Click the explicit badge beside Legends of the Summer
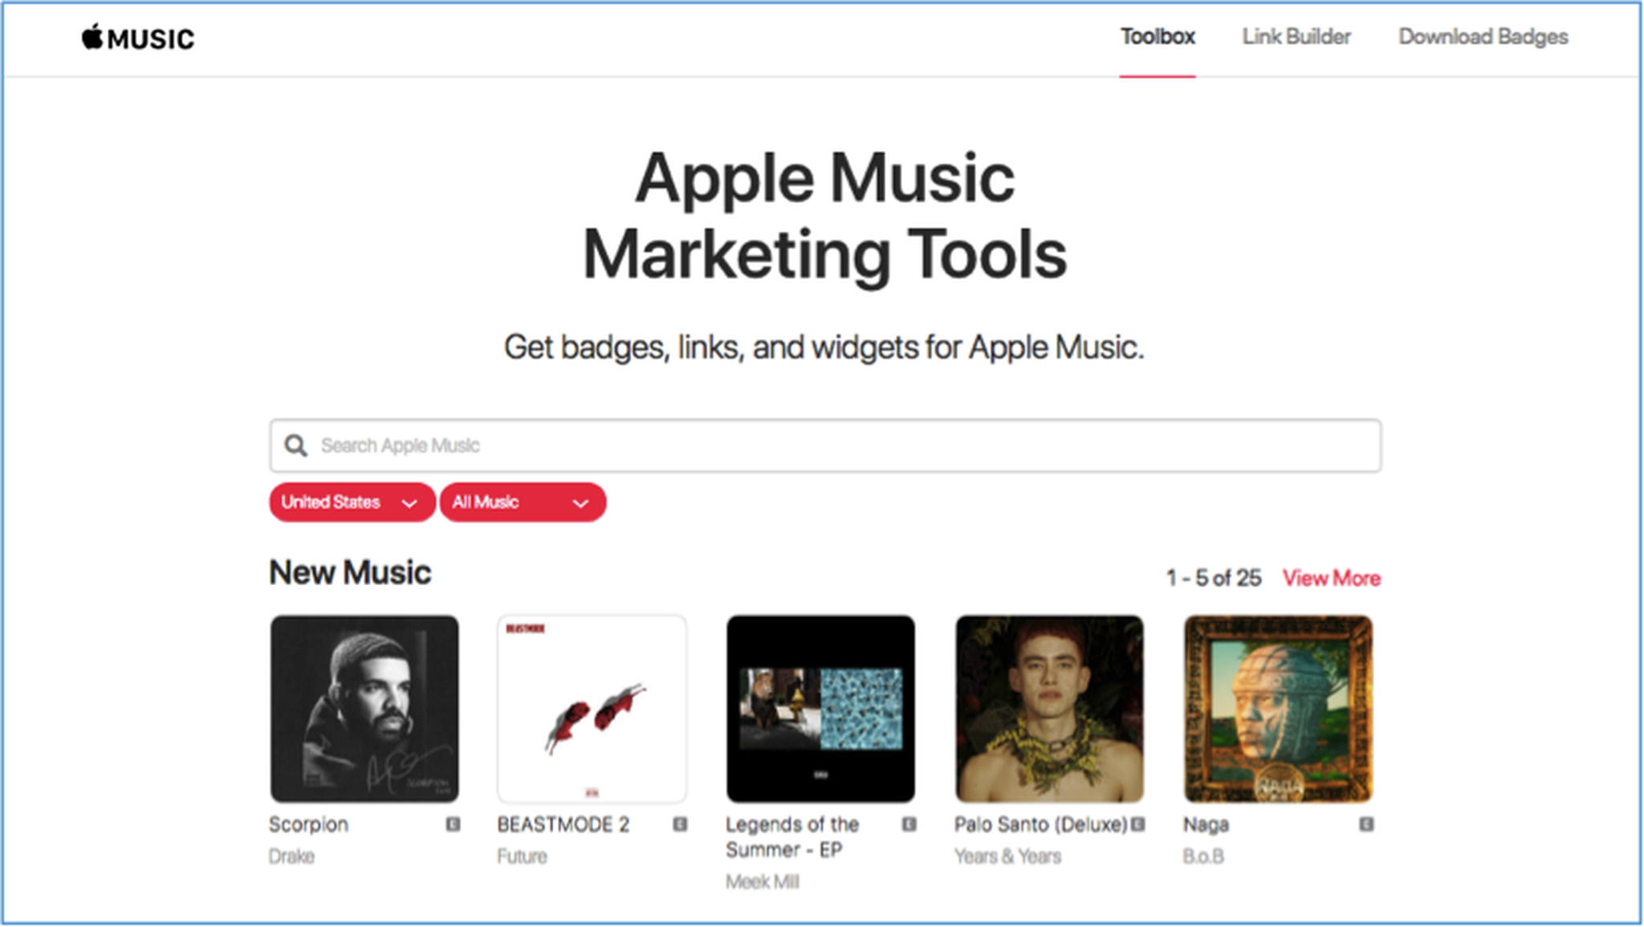This screenshot has height=927, width=1644. (x=908, y=823)
